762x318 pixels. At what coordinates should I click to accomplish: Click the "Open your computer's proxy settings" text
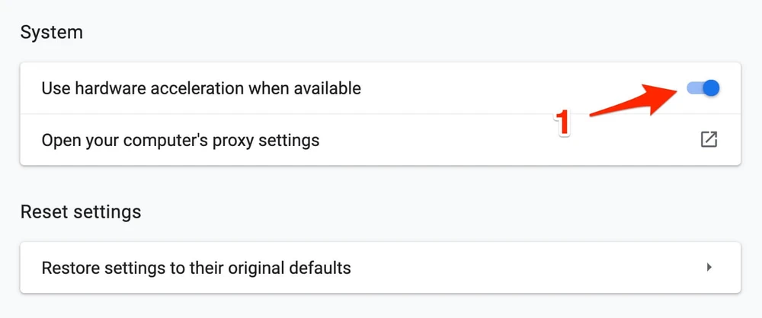coord(181,140)
